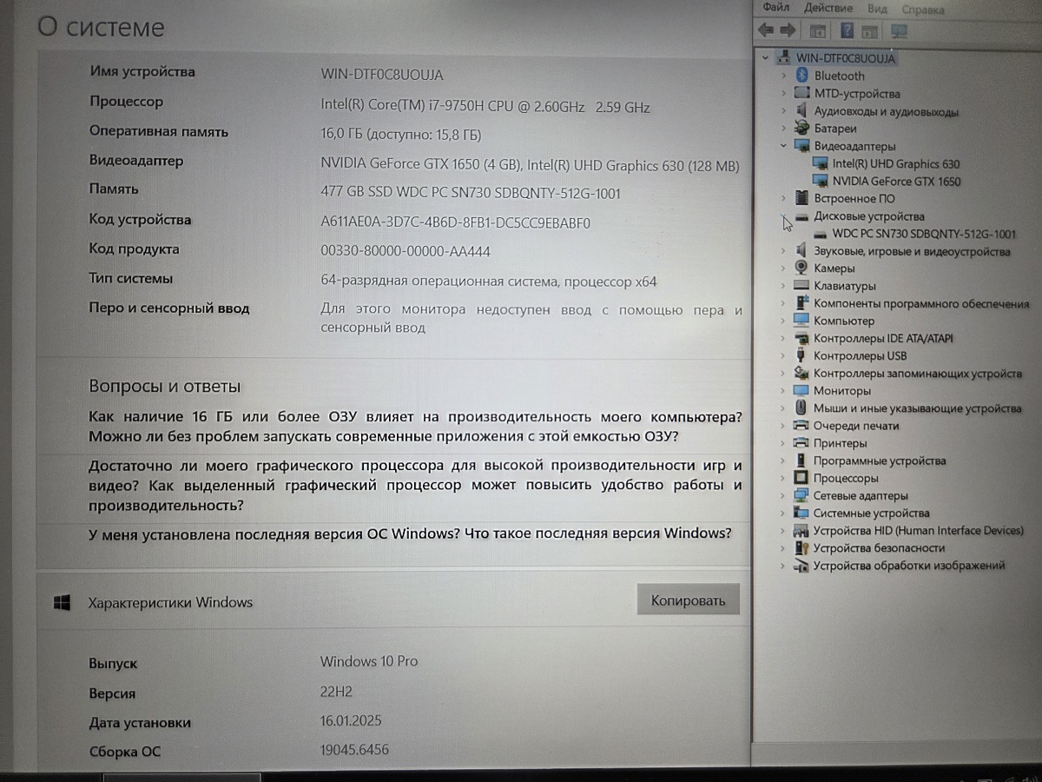
Task: Open the Файл menu
Action: click(x=775, y=8)
